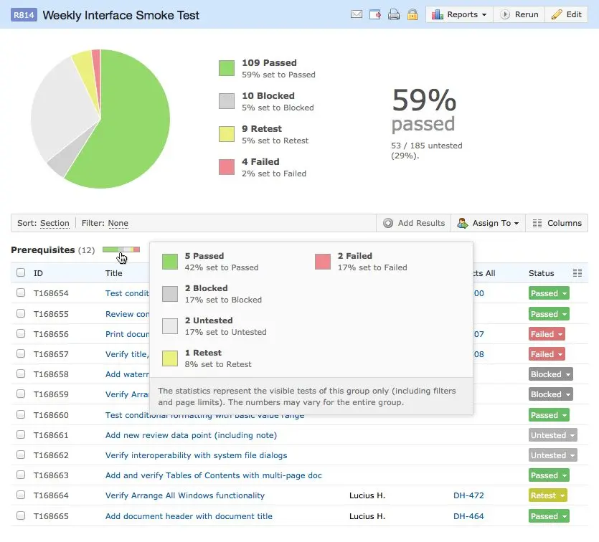
Task: Open 'Verify Arrange All Windows functionality' test
Action: [185, 495]
